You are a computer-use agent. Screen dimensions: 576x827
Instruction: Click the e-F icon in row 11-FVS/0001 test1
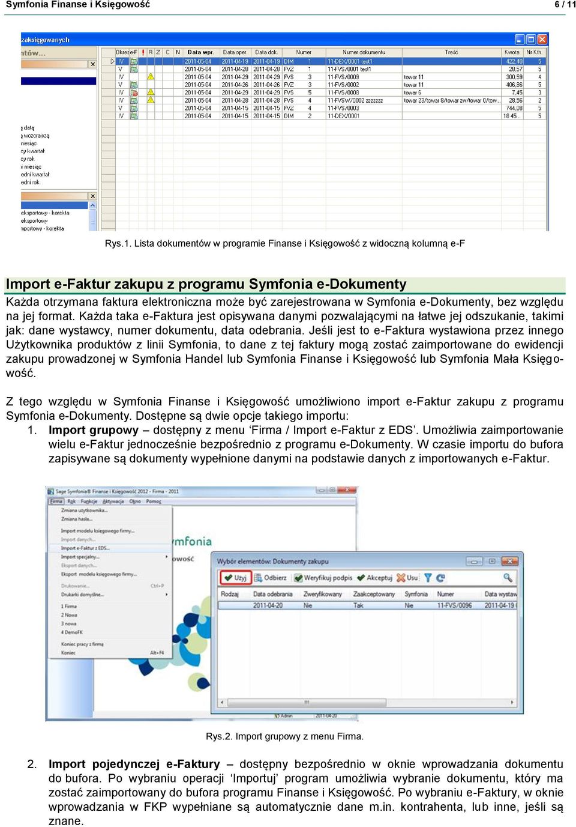tap(134, 69)
